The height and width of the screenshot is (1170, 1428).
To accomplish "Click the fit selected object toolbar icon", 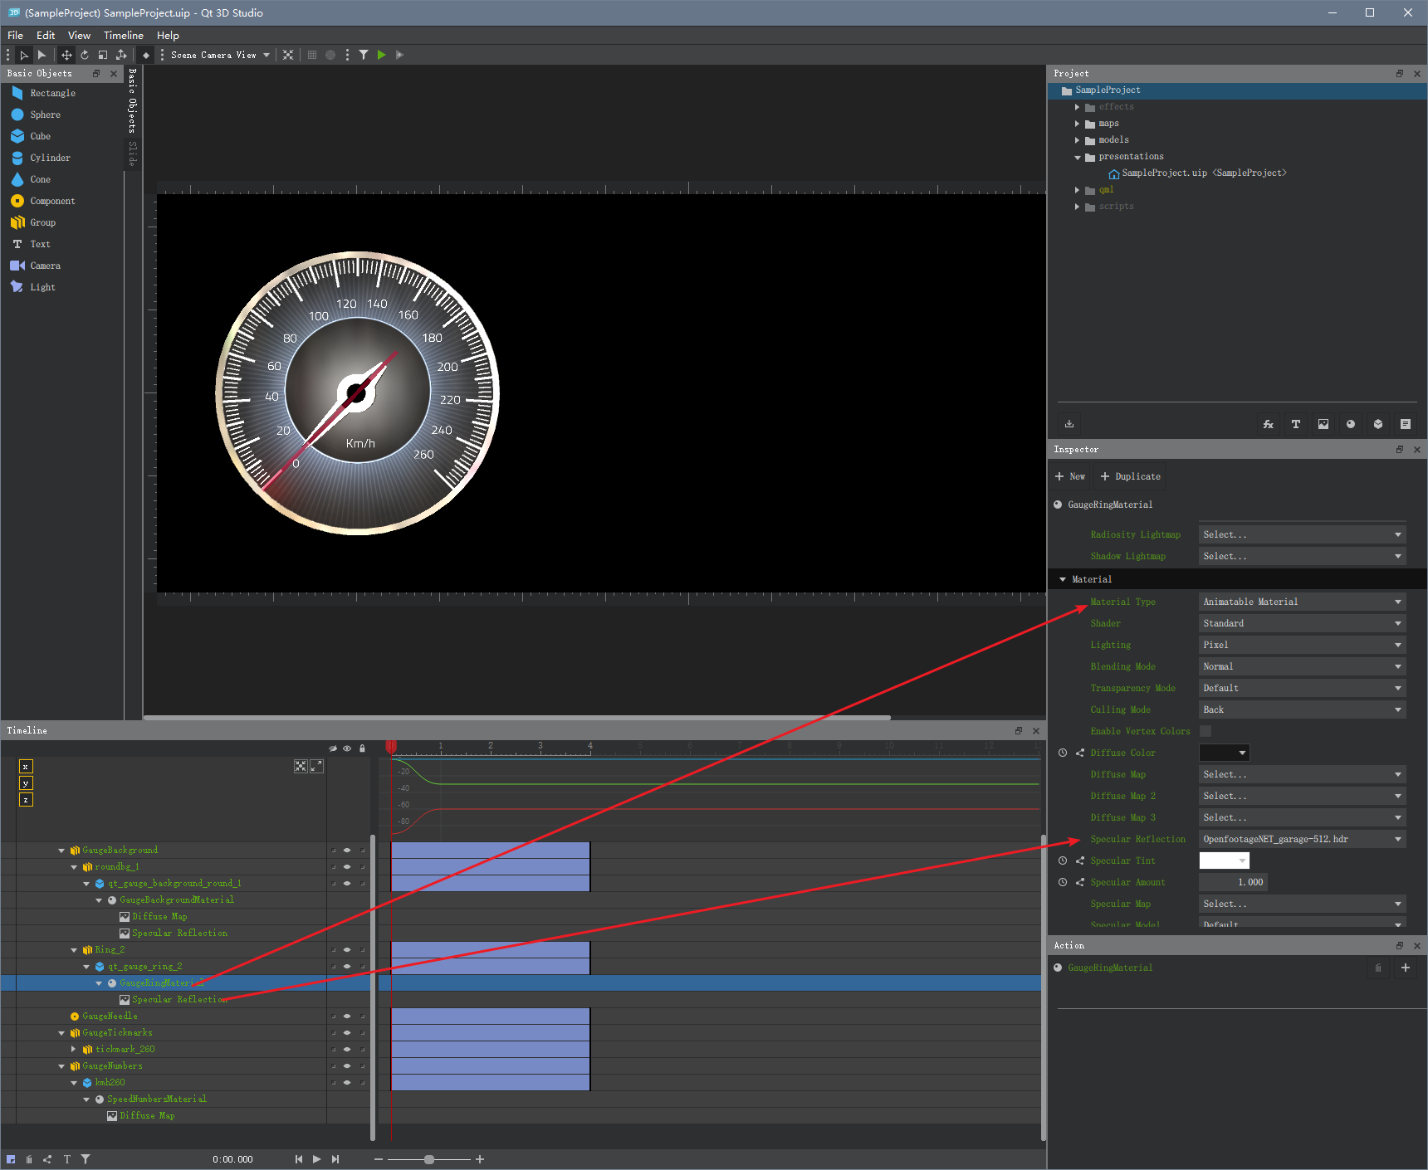I will coord(287,55).
